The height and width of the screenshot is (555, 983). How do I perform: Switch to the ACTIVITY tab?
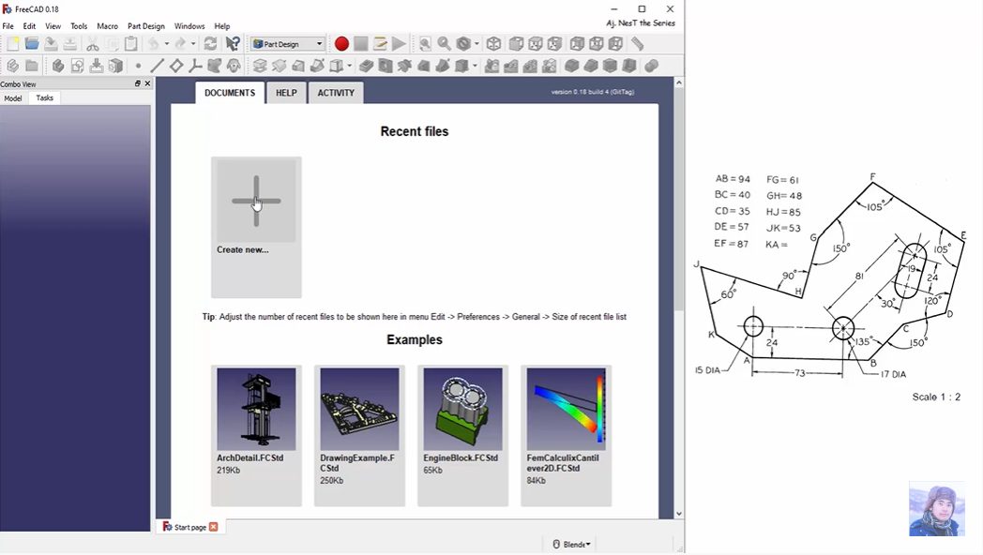336,93
